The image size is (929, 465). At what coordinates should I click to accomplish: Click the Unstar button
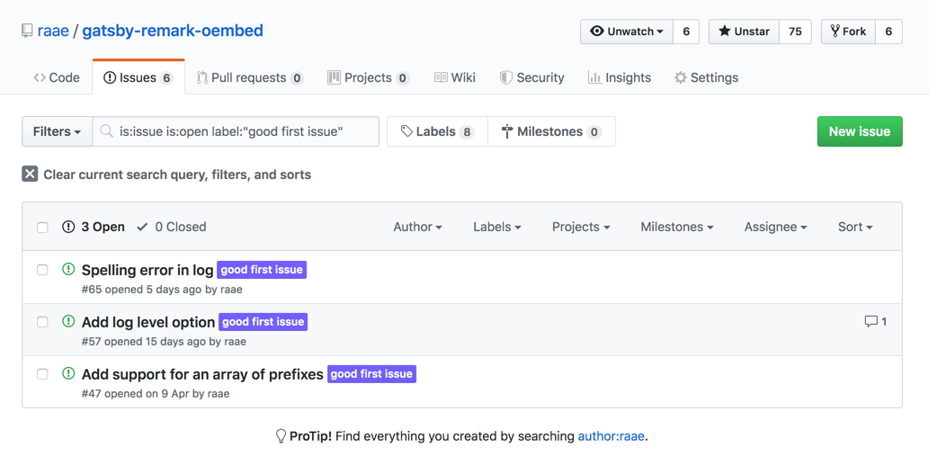tap(744, 31)
